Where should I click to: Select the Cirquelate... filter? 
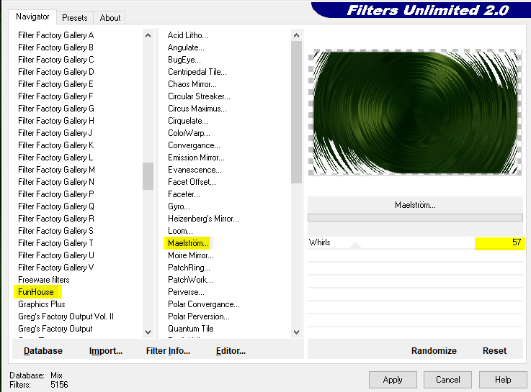click(187, 121)
